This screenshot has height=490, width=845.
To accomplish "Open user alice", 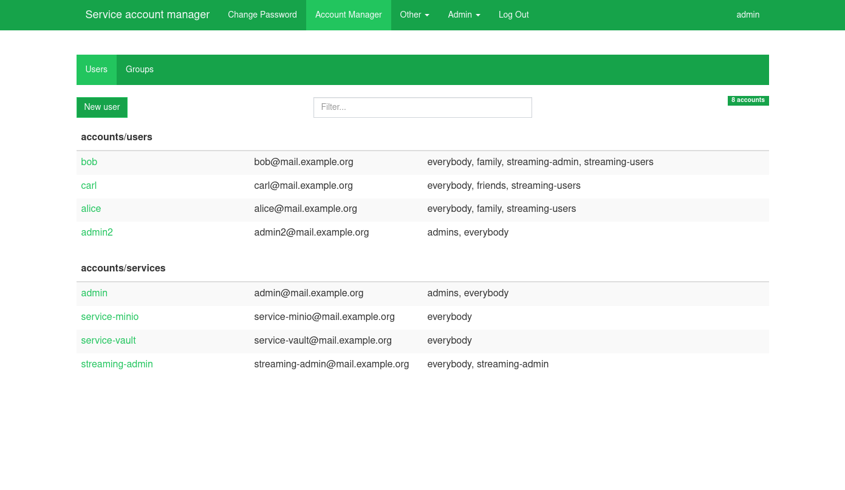I will (x=91, y=209).
